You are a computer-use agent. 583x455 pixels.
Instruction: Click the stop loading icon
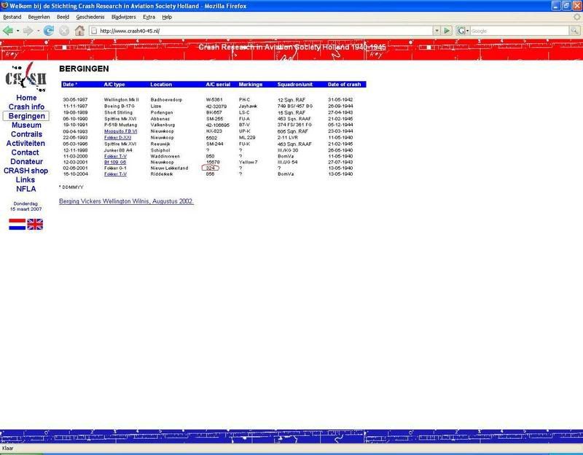click(64, 31)
